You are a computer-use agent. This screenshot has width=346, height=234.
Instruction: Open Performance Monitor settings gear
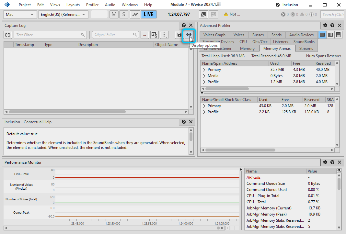[x=325, y=162]
